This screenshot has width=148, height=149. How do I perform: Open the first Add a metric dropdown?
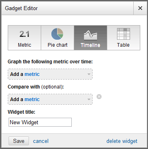pos(50,74)
